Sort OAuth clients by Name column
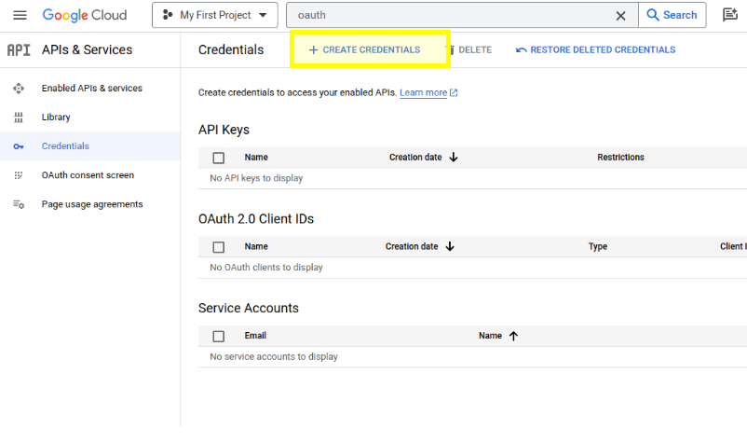The image size is (747, 443). (256, 246)
